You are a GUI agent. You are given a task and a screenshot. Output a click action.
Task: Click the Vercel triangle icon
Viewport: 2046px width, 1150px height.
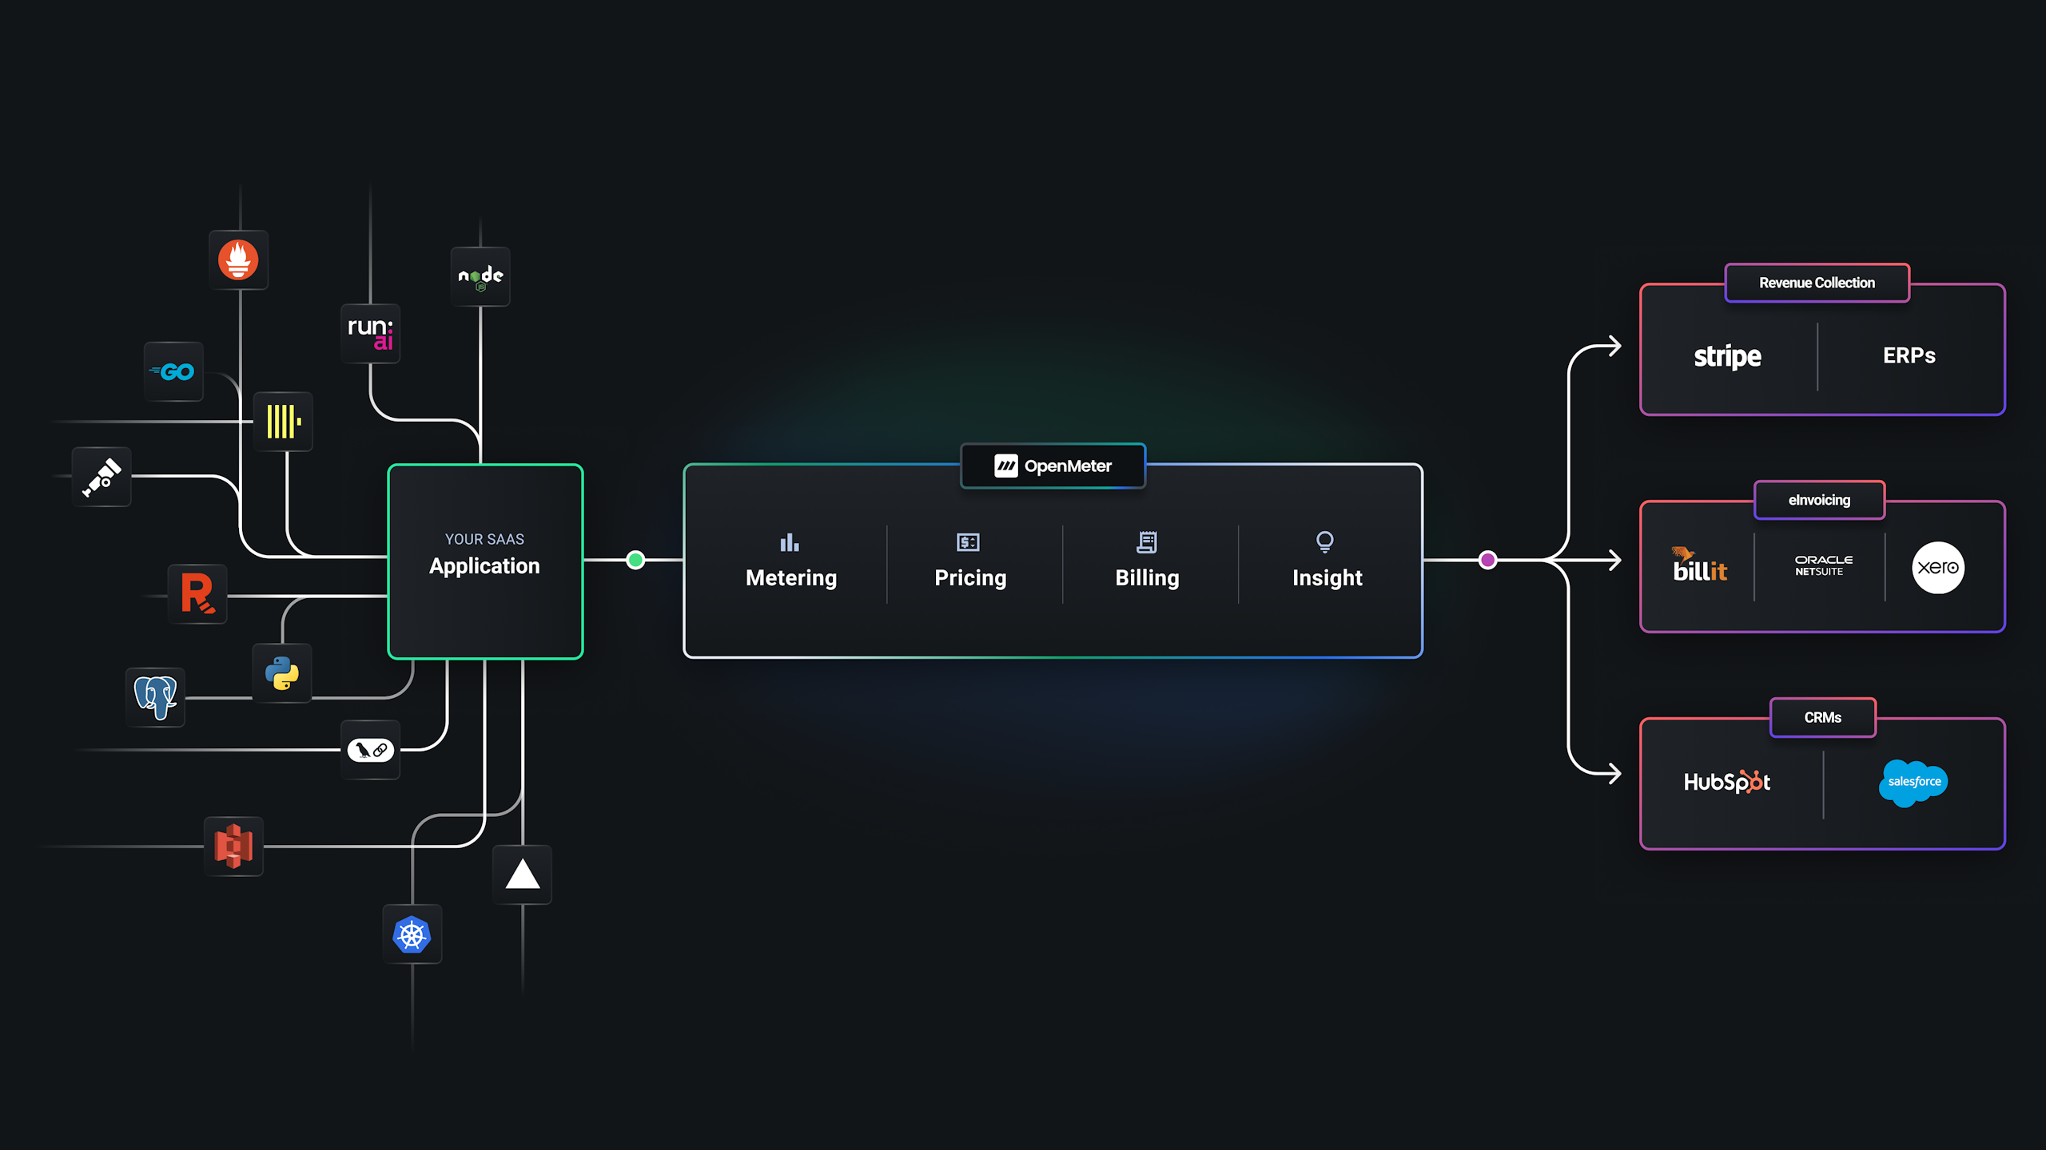pyautogui.click(x=523, y=874)
